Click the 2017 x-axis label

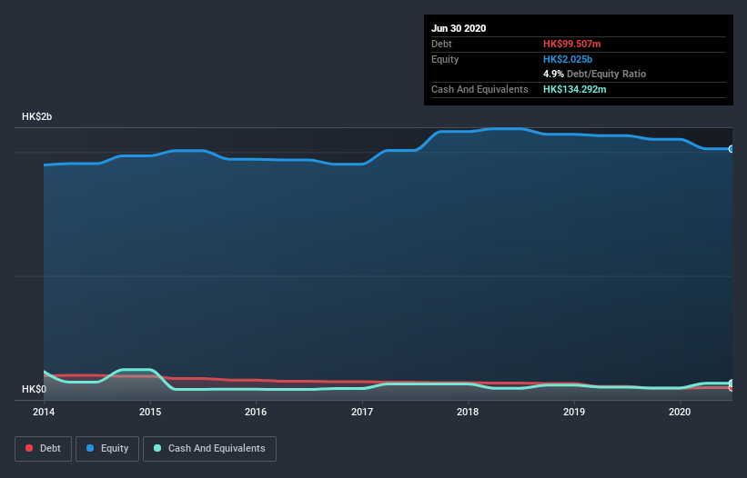point(362,412)
